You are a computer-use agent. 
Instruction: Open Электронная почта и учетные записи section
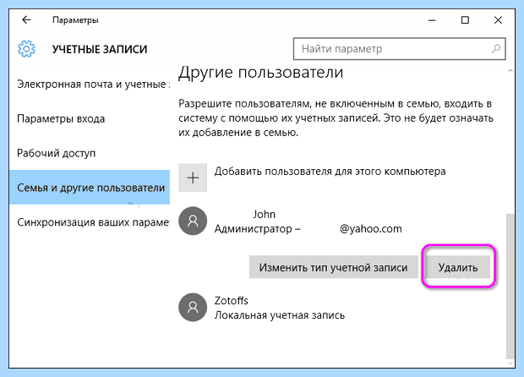90,85
